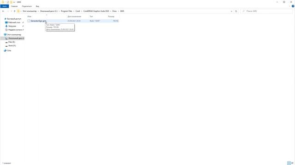295x165 pixels.
Task: Click Corel in the address path
Action: [78, 11]
